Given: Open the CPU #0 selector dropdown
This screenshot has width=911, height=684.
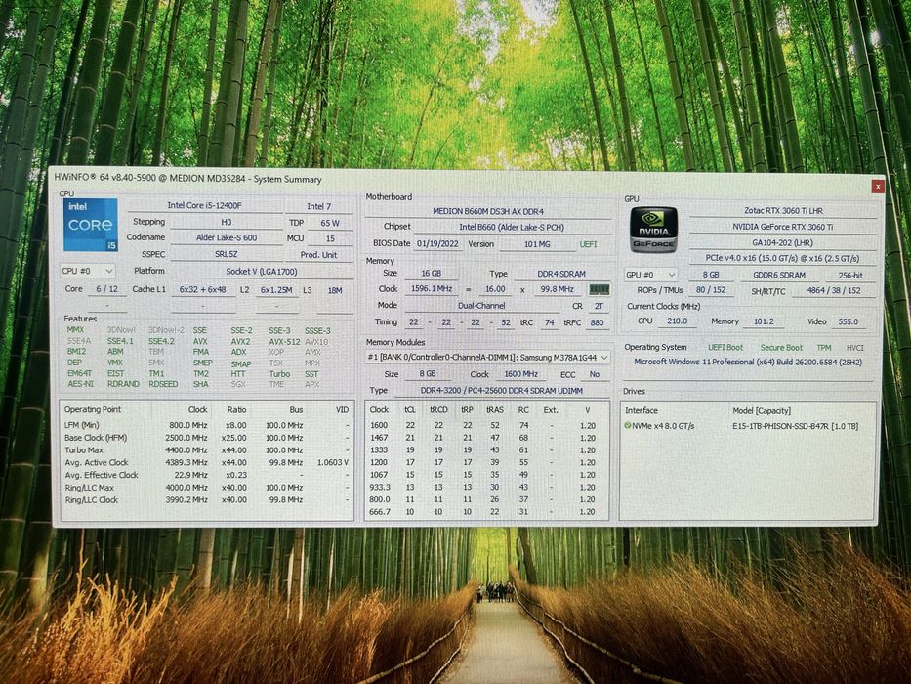Looking at the screenshot, I should 88,271.
